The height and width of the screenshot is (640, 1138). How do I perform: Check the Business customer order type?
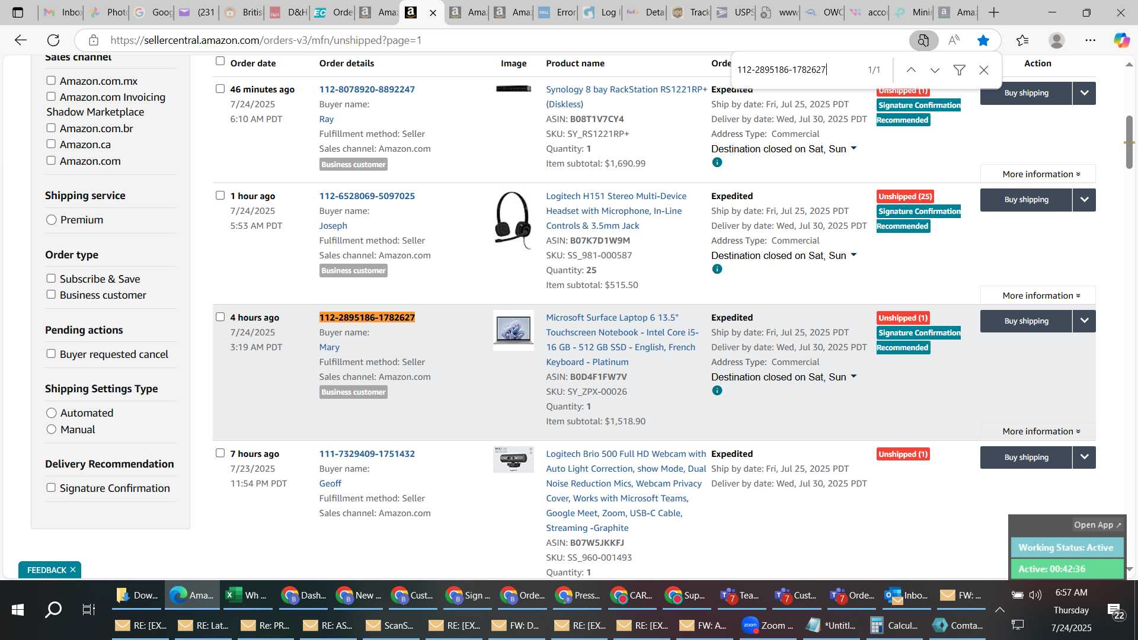click(51, 295)
